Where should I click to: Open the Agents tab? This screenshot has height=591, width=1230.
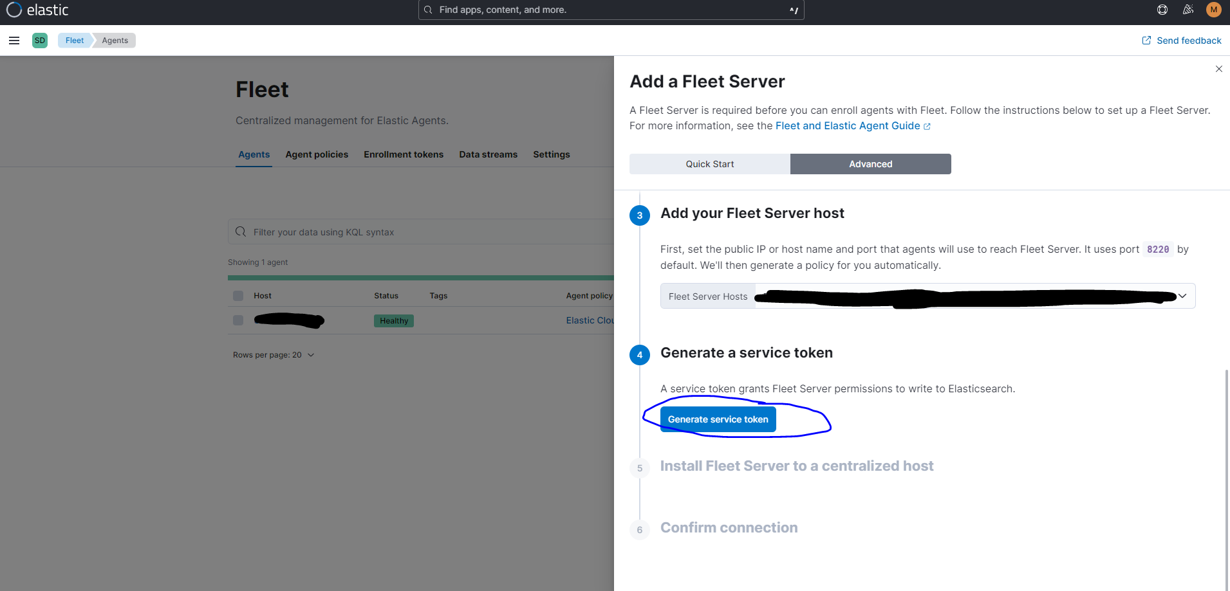(x=254, y=154)
